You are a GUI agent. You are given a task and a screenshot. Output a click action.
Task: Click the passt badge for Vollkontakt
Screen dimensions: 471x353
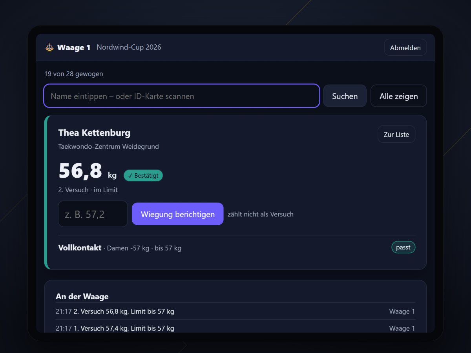[403, 247]
